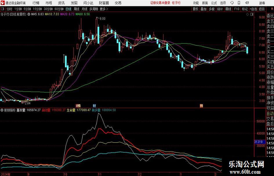Image resolution: width=274 pixels, height=176 pixels.
Task: Open the 交易 menu
Action: [118, 3]
